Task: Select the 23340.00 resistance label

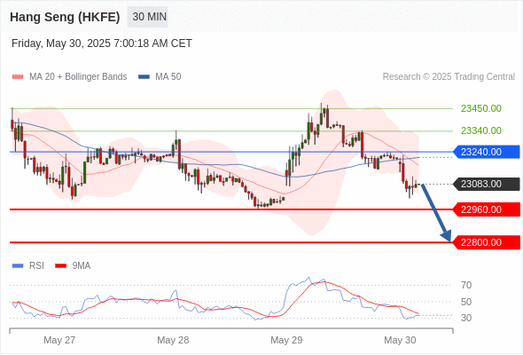Action: pos(481,130)
